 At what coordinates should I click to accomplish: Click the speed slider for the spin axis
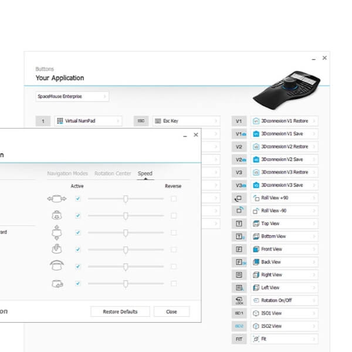coord(126,266)
